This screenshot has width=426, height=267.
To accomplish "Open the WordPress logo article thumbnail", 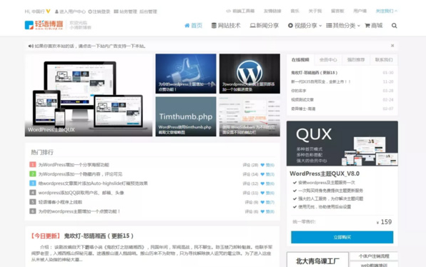I will tap(249, 74).
